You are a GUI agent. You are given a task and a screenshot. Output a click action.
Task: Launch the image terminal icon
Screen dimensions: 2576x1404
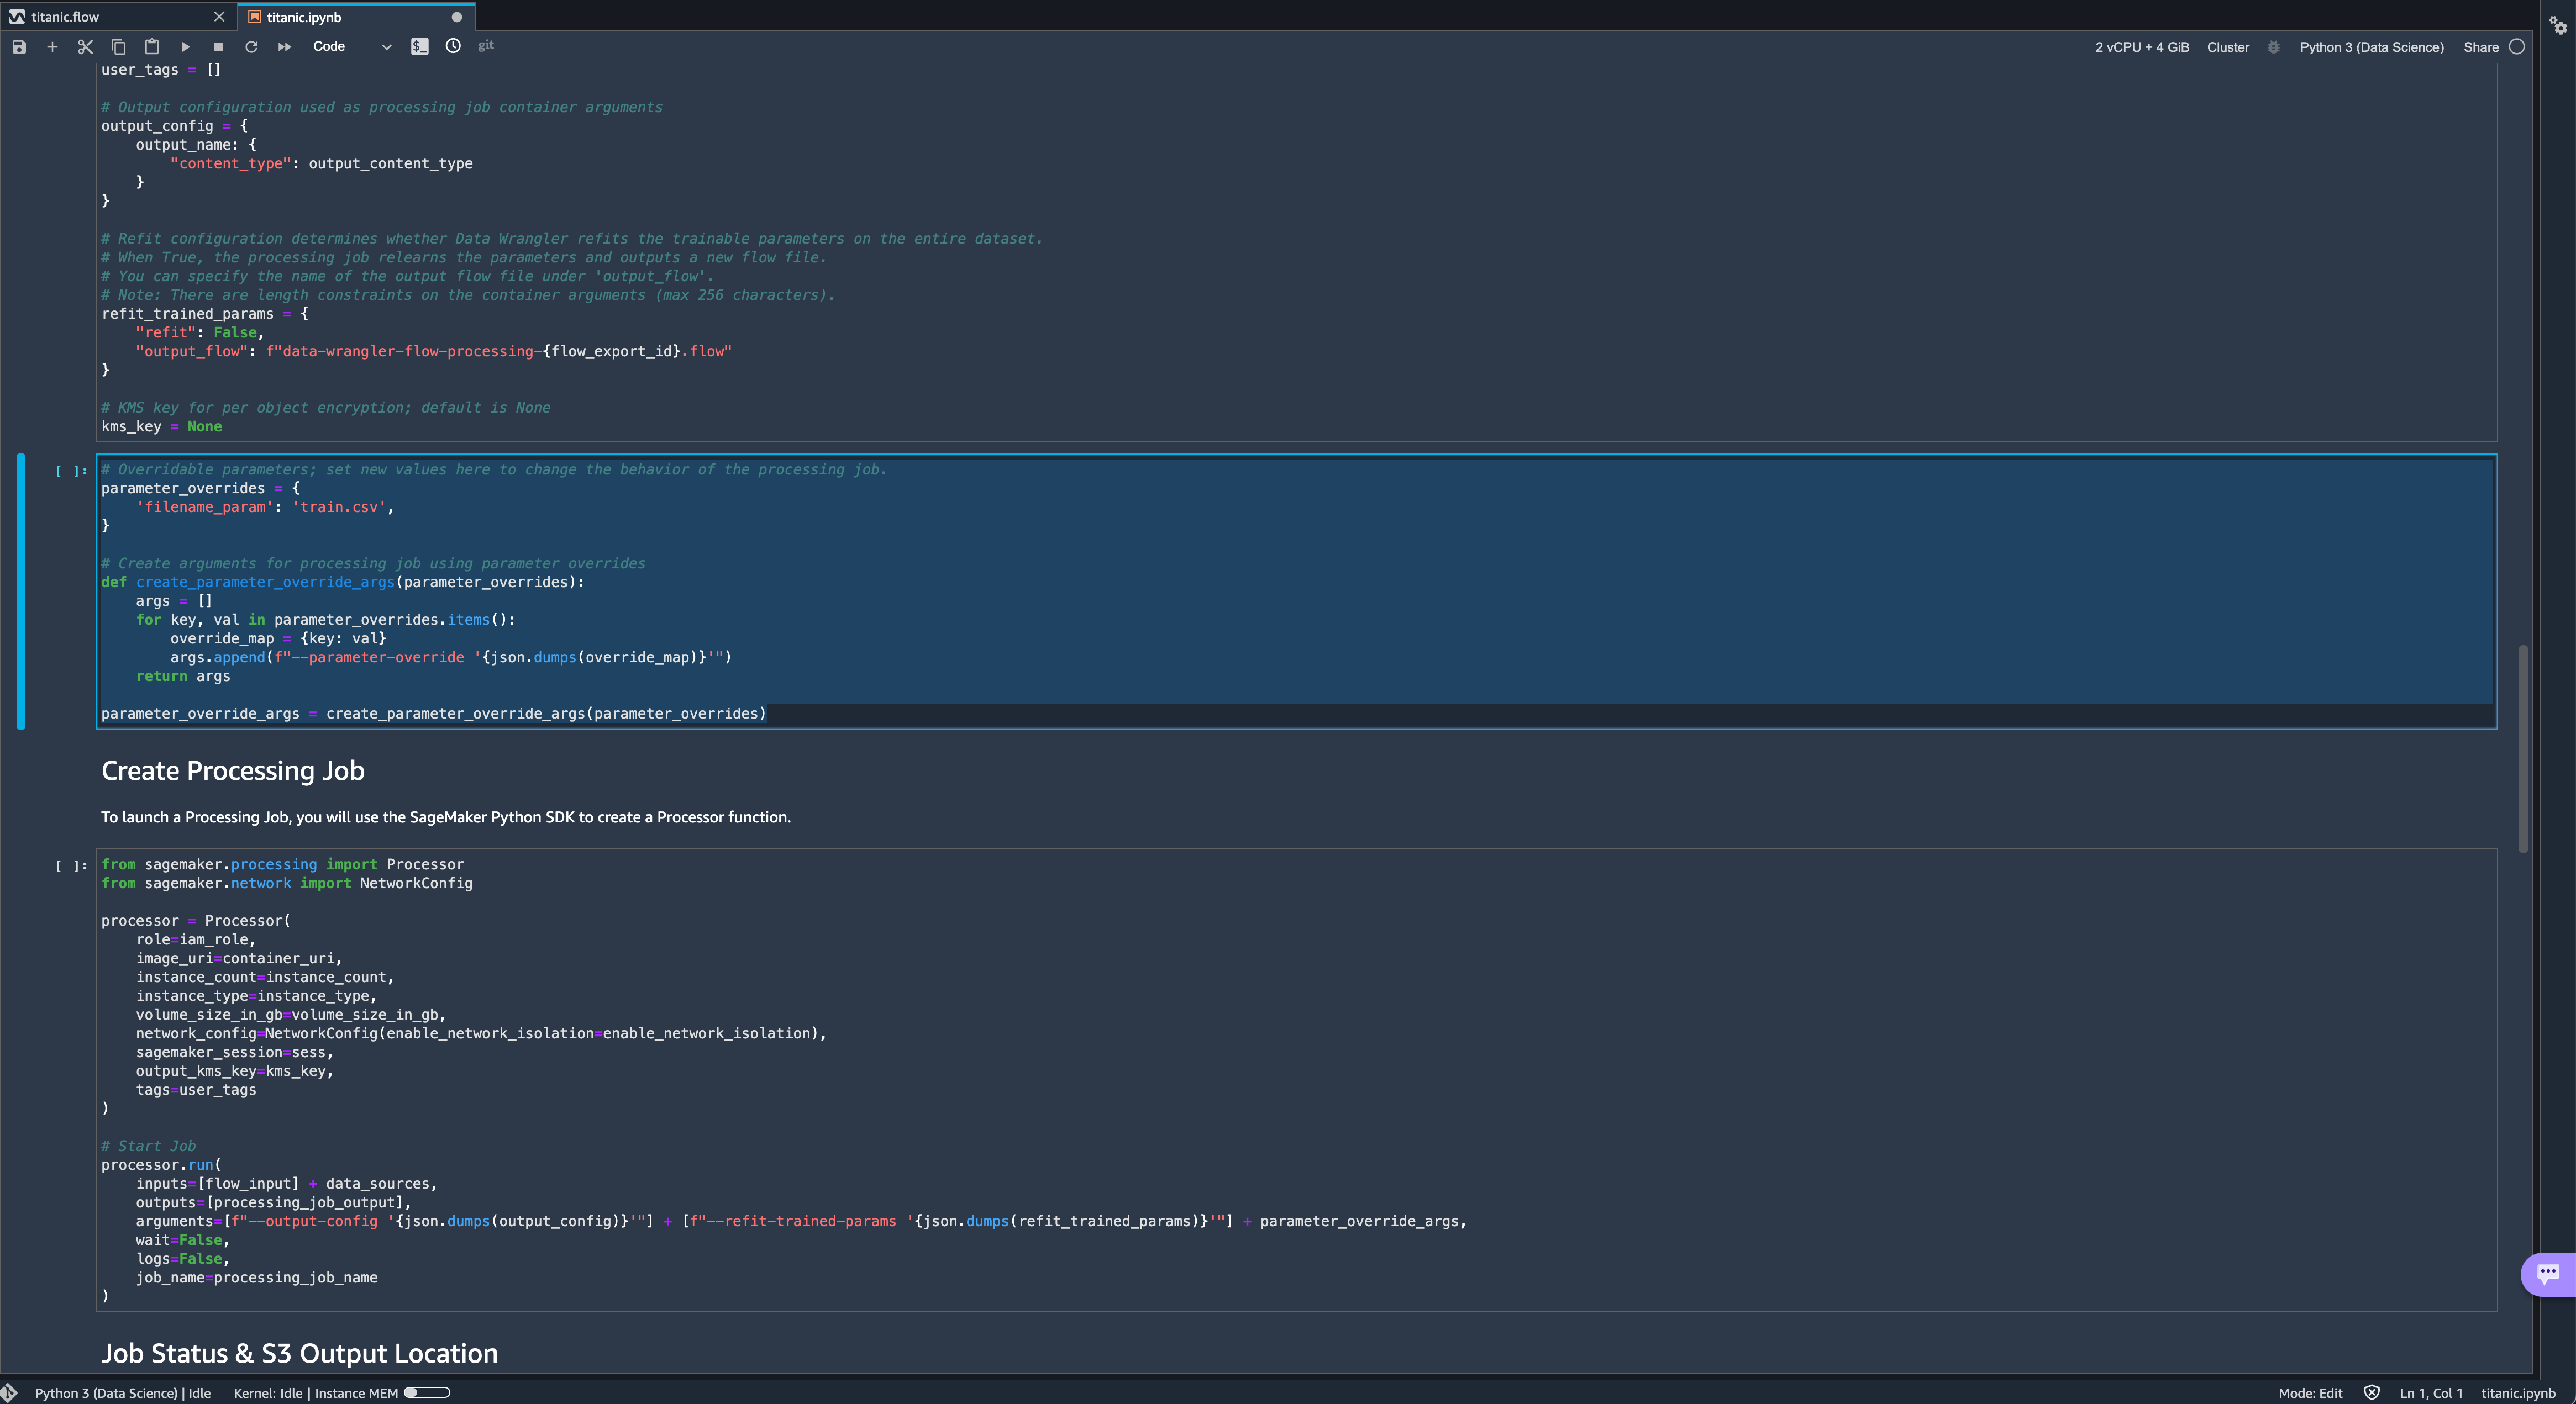coord(420,47)
